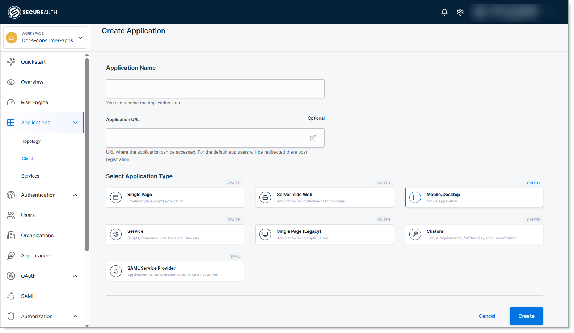Toggle the Authentication section chevron
Viewport: 574px width, 333px height.
[75, 195]
